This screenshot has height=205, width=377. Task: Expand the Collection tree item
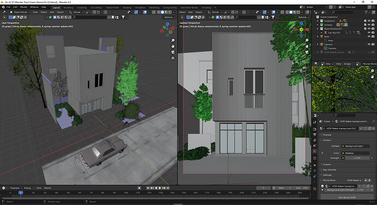[x=317, y=21]
